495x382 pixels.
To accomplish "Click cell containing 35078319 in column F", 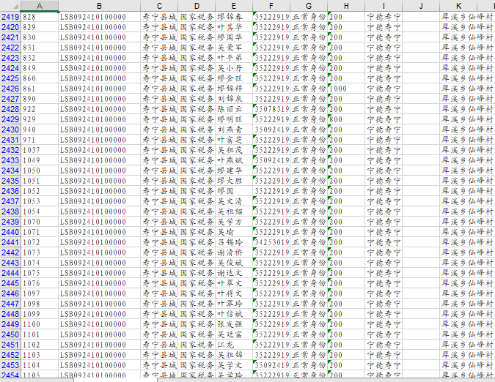I will [271, 109].
